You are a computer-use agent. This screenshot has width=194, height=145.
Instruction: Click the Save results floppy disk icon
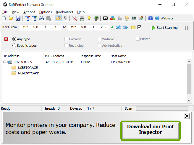pyautogui.click(x=18, y=18)
